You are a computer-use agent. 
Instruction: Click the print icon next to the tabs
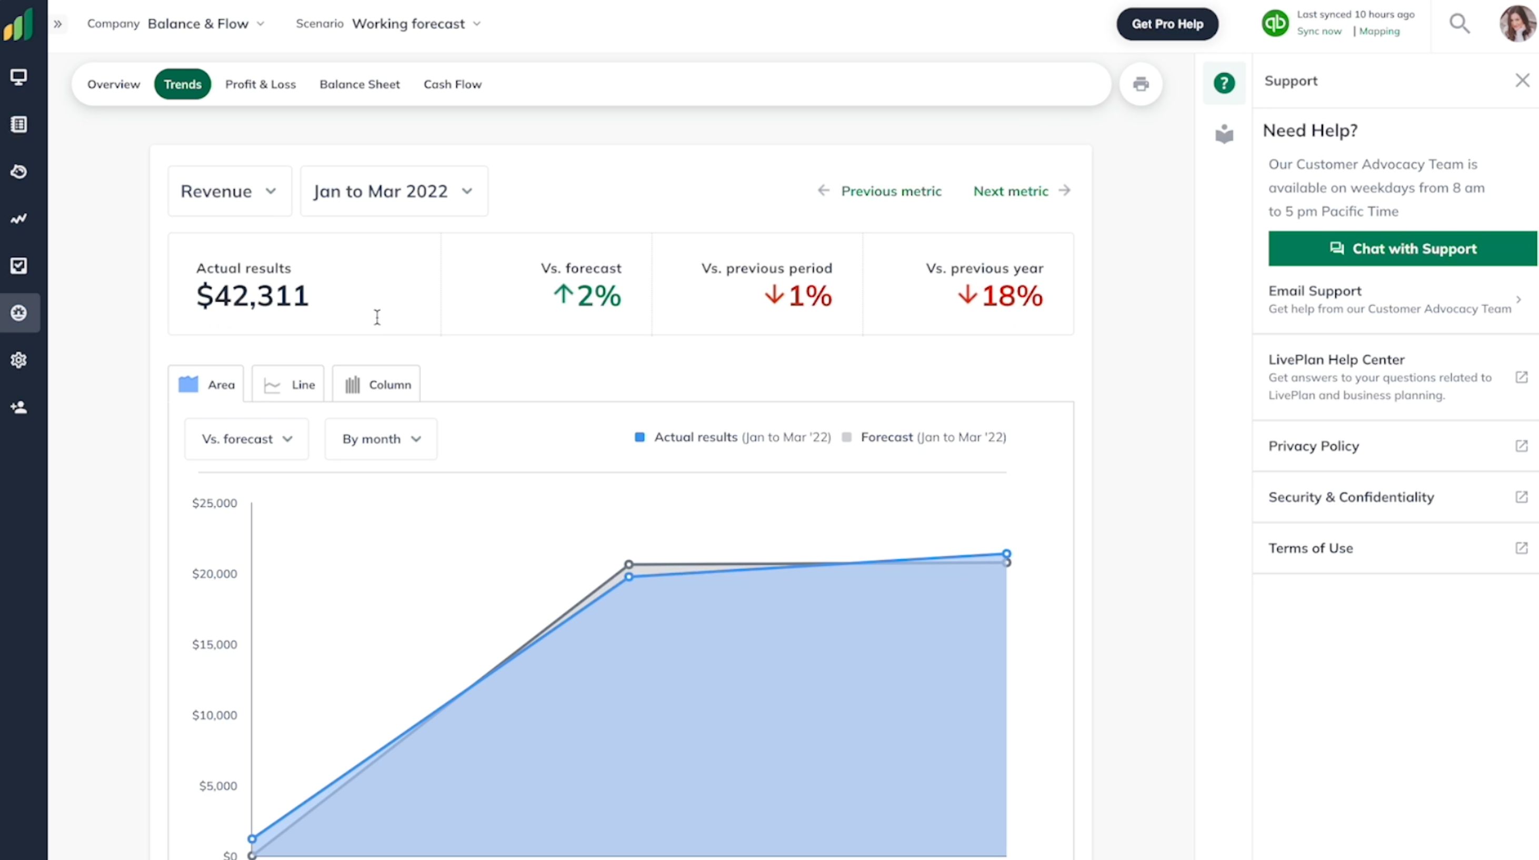point(1141,84)
